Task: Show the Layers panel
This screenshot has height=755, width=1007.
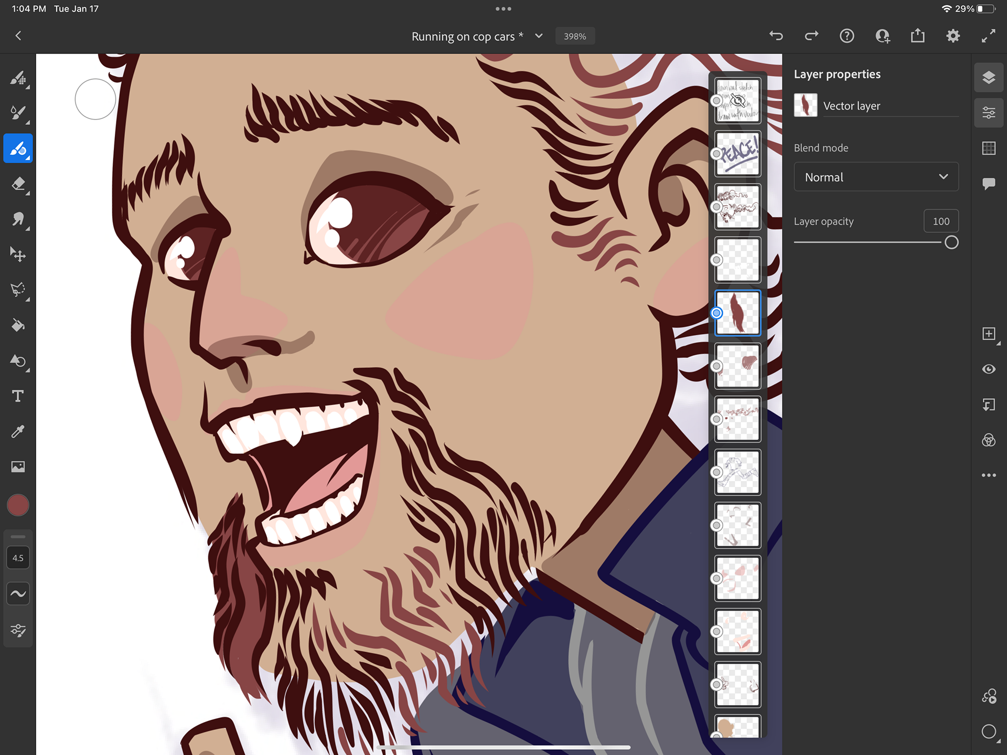Action: click(989, 78)
